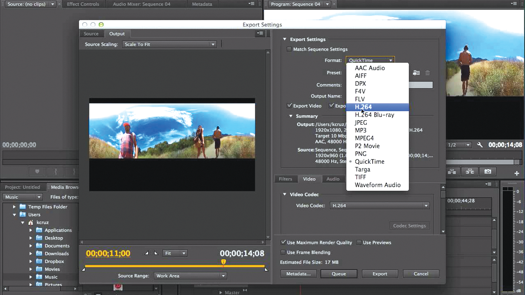Click the 00;00;11;00 current timecode field

click(108, 253)
